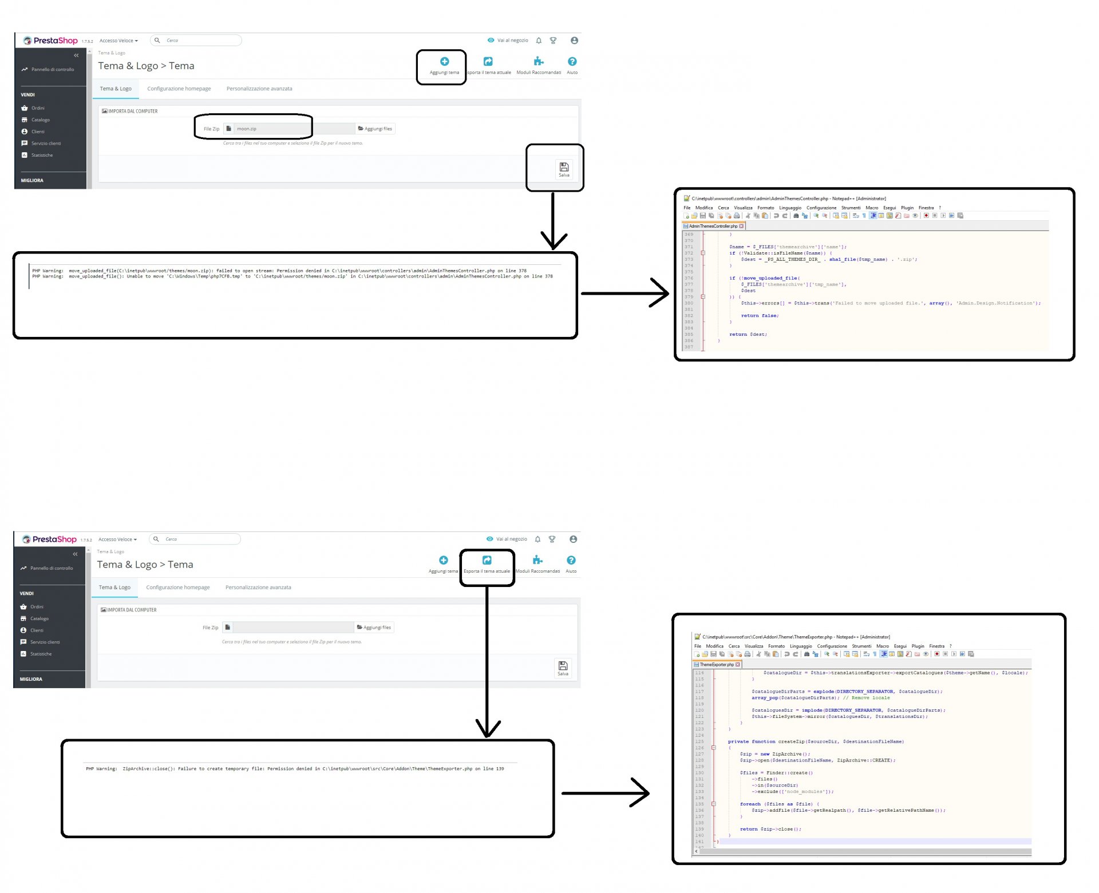Open Catalogo link in lower PrestaShop sidebar
The width and height of the screenshot is (1099, 893).
click(39, 618)
